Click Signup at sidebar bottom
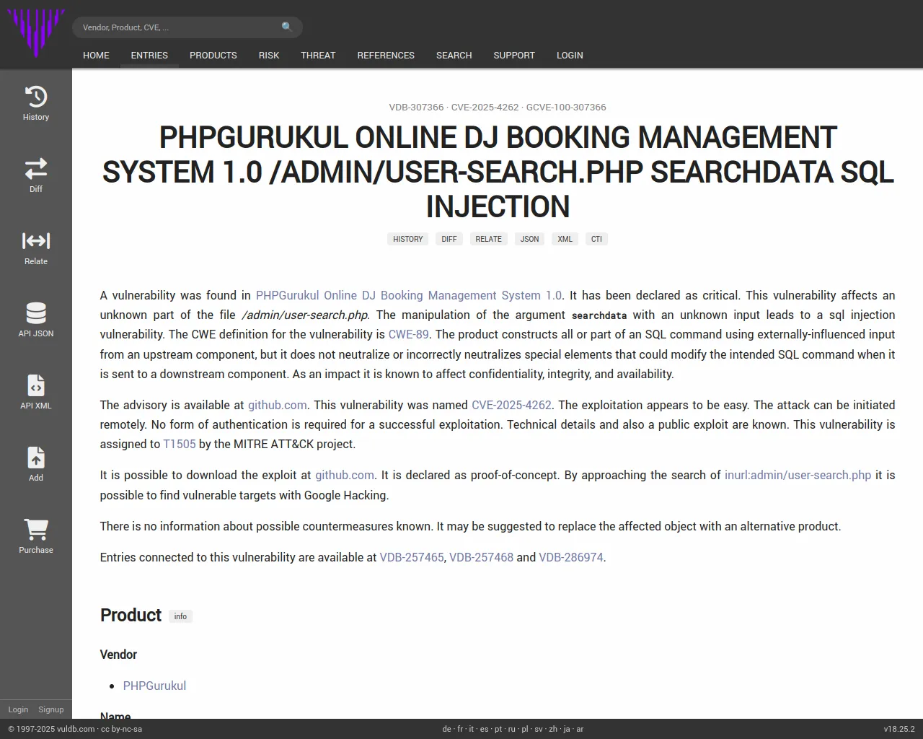 point(51,709)
